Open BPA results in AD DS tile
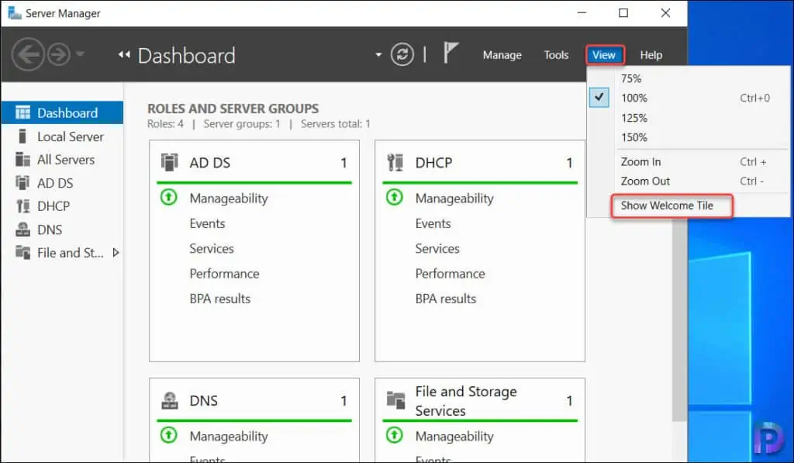The width and height of the screenshot is (794, 463). point(219,299)
